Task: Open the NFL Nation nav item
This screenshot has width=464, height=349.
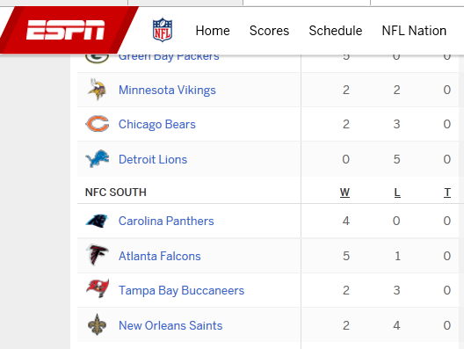Action: point(414,31)
